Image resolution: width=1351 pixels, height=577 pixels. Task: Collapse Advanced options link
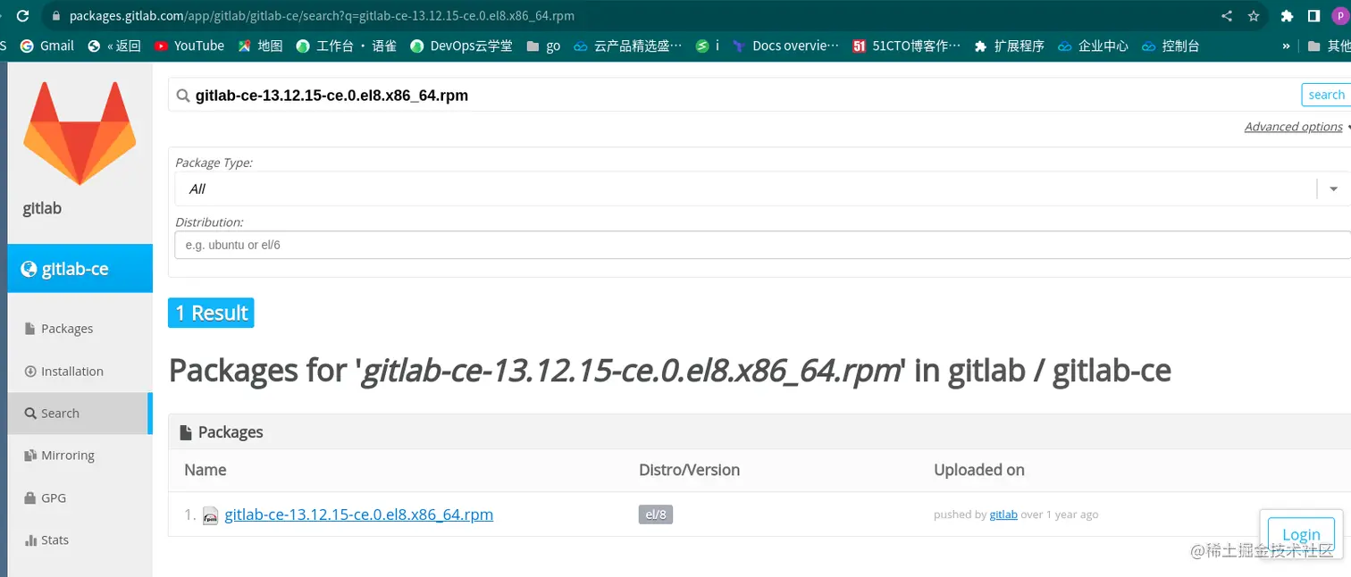coord(1294,127)
